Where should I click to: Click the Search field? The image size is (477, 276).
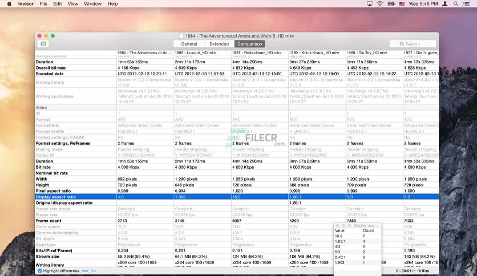point(413,44)
